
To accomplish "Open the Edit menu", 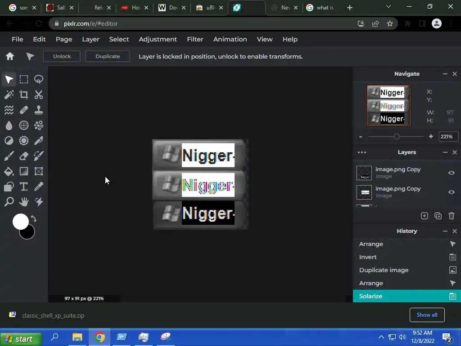I will pyautogui.click(x=40, y=39).
